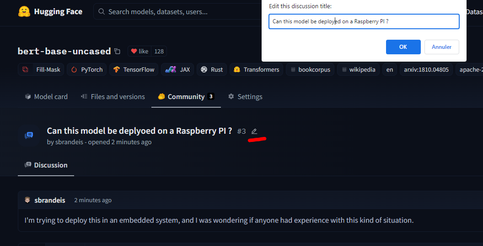
Task: Click the JAX tag icon
Action: tap(171, 70)
